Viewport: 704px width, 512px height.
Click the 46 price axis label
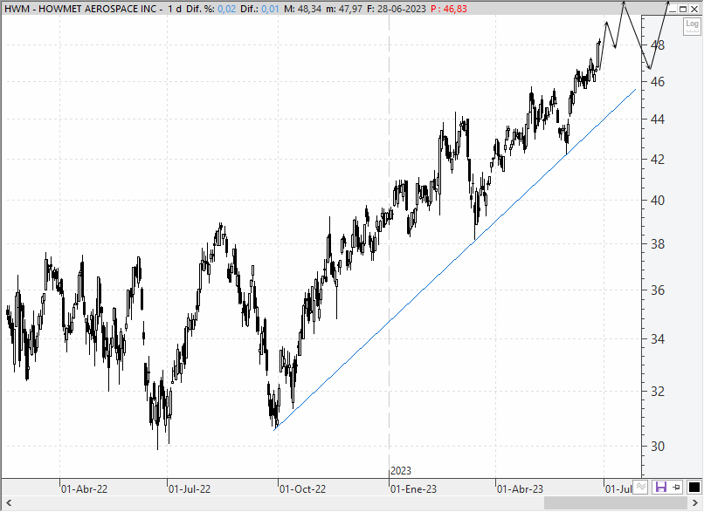pos(658,82)
